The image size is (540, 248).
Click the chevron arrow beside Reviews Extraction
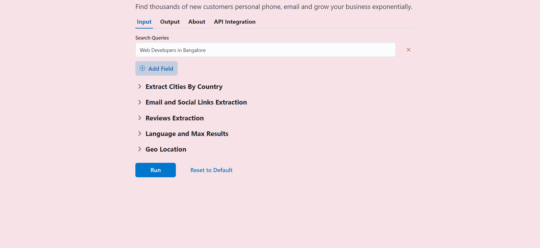click(140, 118)
